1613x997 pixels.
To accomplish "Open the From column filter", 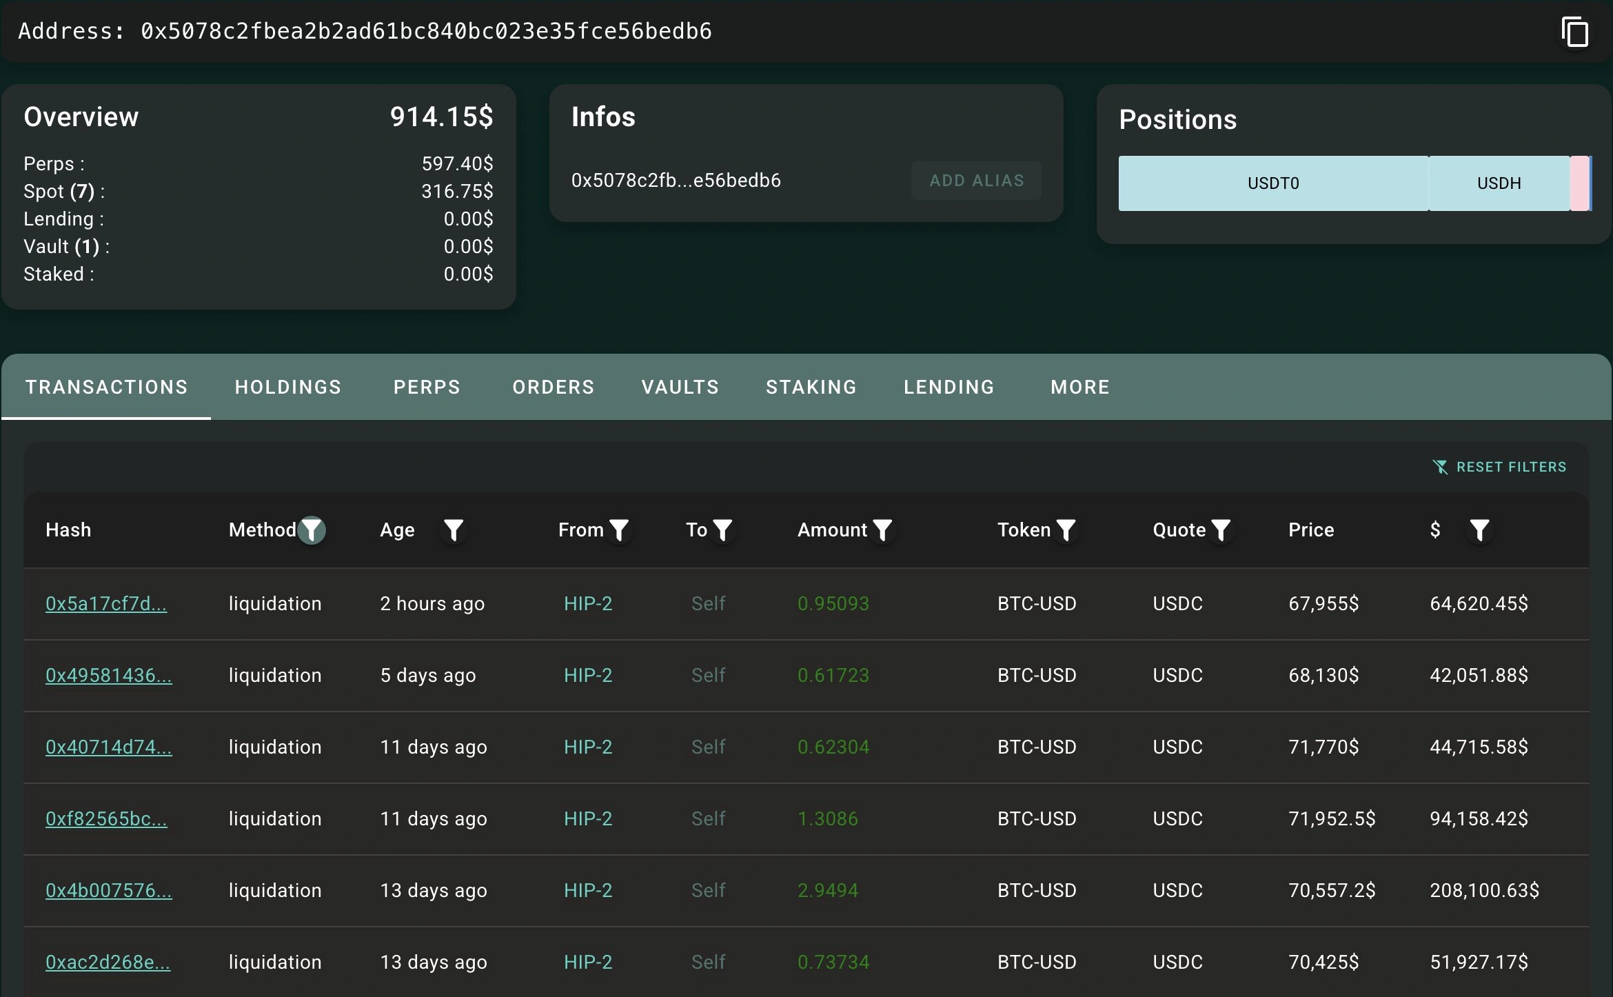I will pyautogui.click(x=619, y=530).
